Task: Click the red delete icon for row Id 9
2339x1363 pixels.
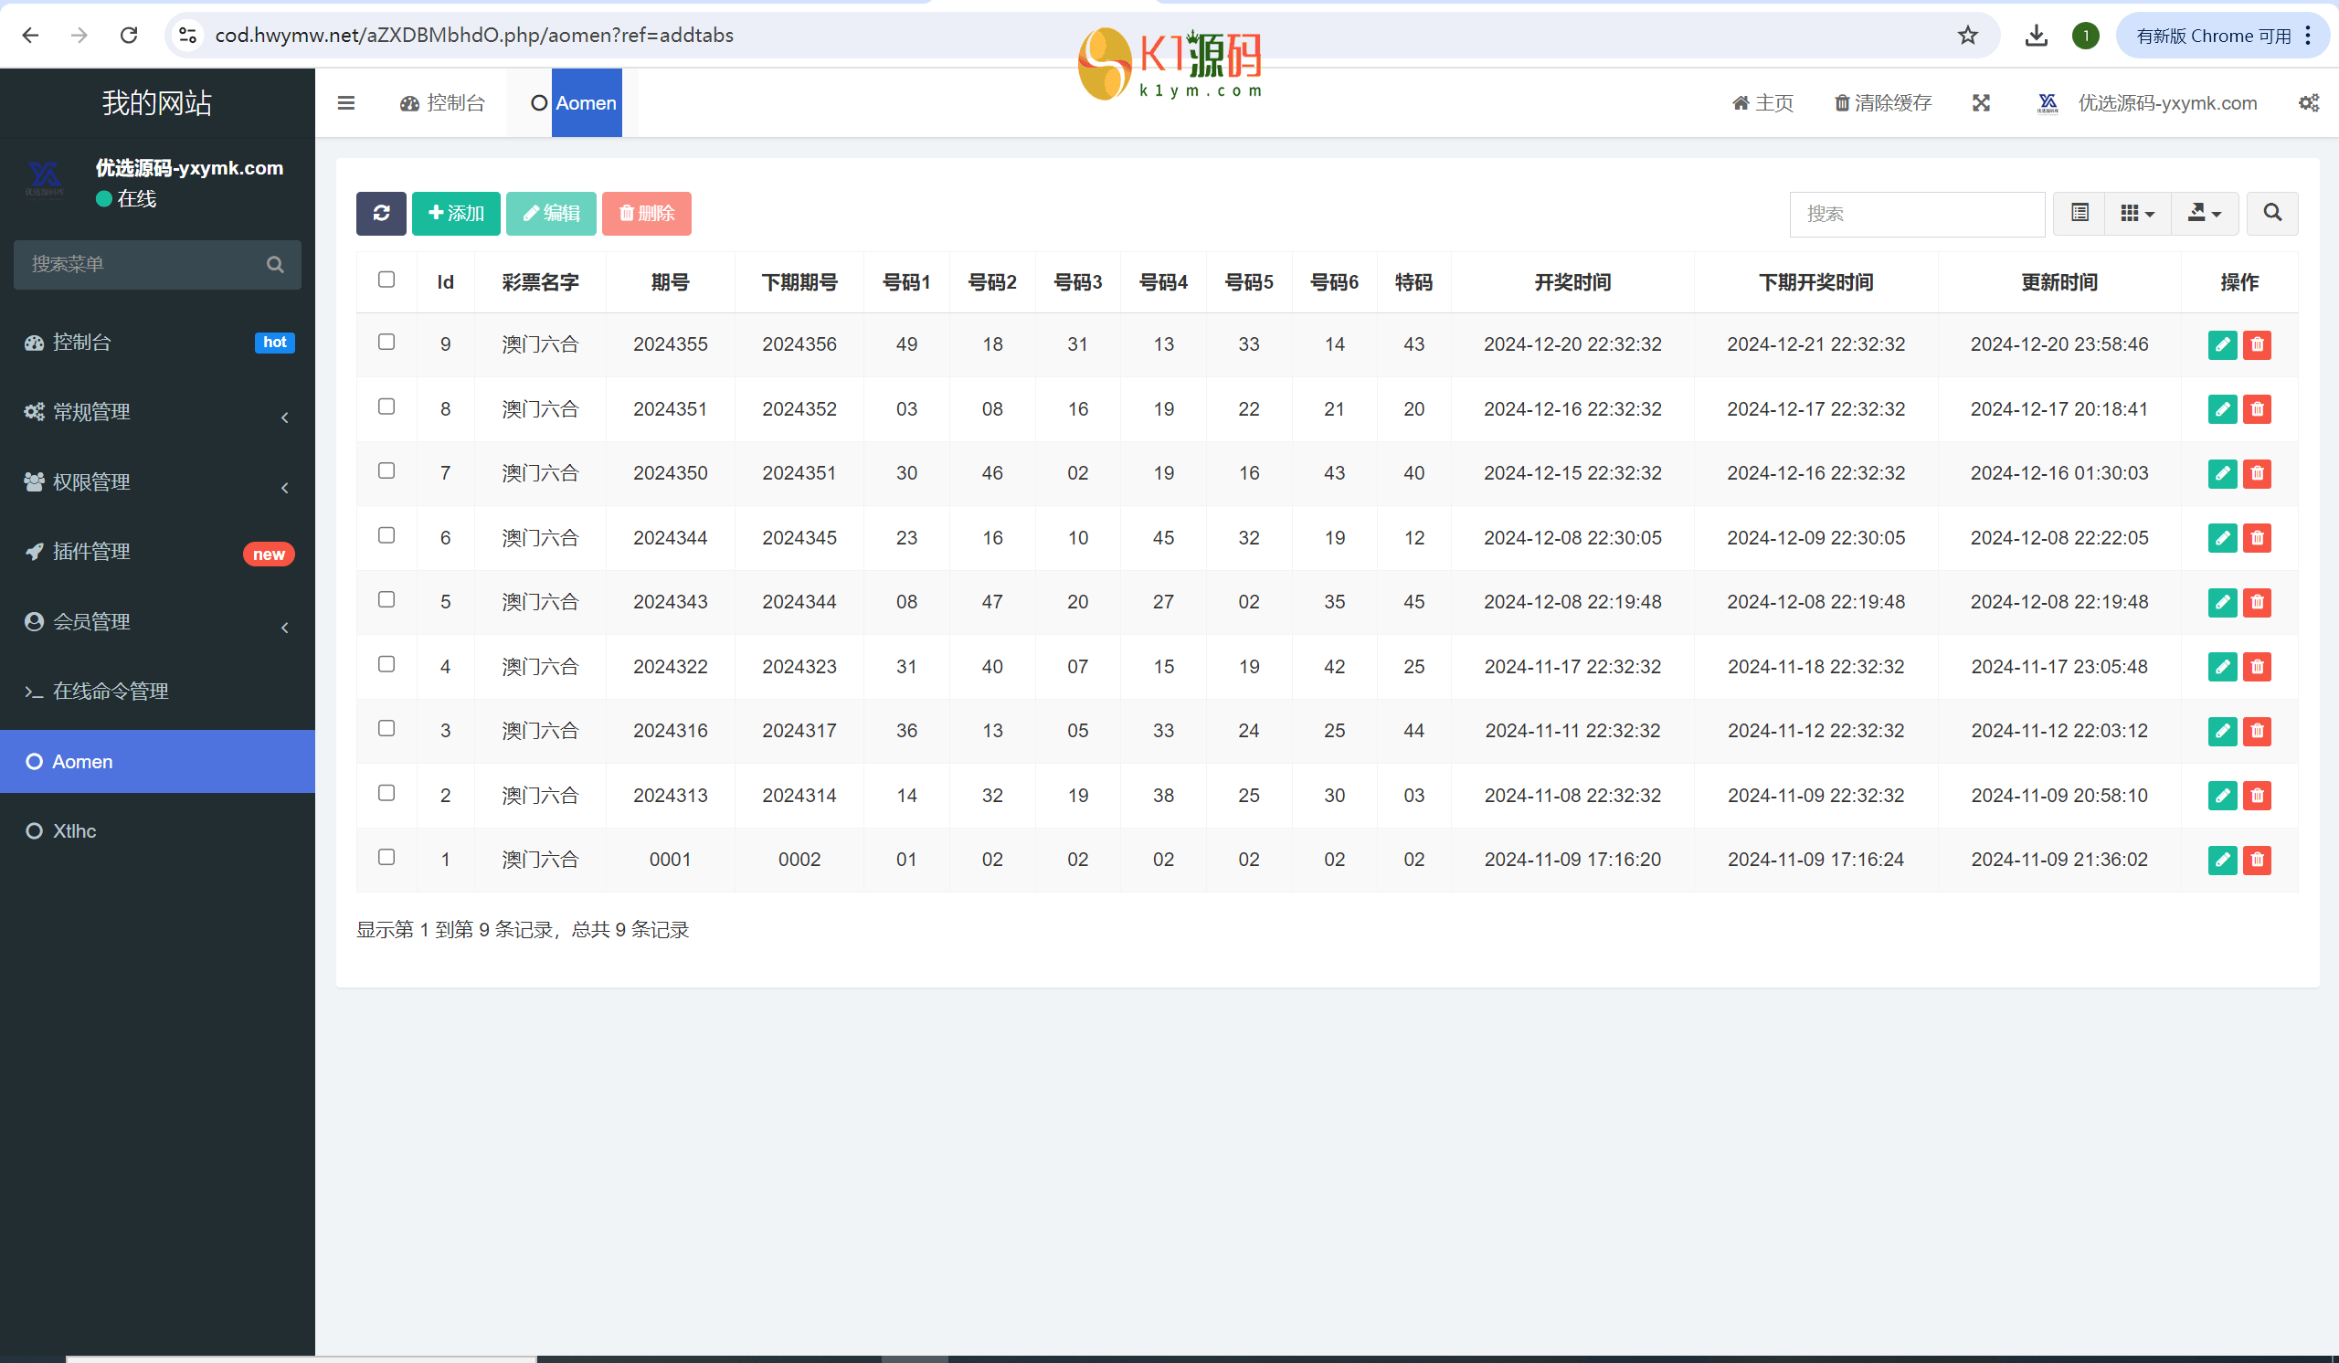Action: point(2257,344)
